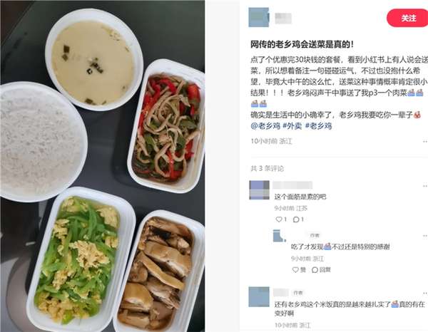The width and height of the screenshot is (428, 332).
Task: View the food photo full size
Action: coord(103,166)
